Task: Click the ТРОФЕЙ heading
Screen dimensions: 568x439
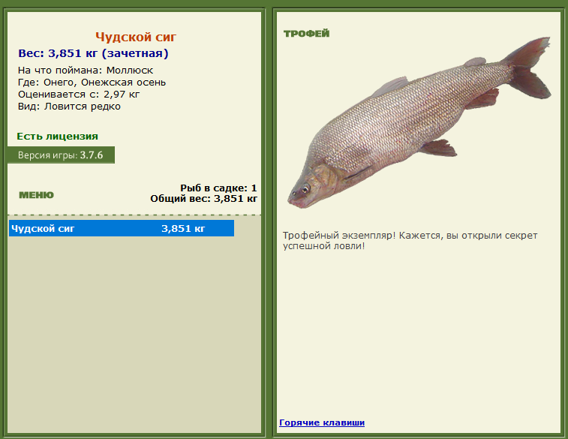Action: (x=306, y=33)
